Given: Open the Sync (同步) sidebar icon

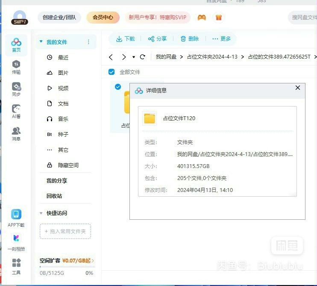Looking at the screenshot, I should (16, 89).
